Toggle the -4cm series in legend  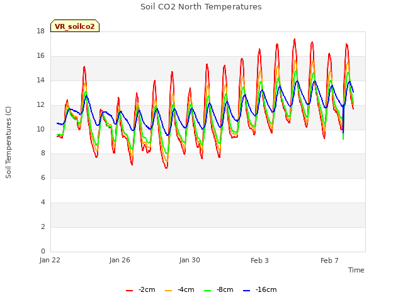[179, 290]
